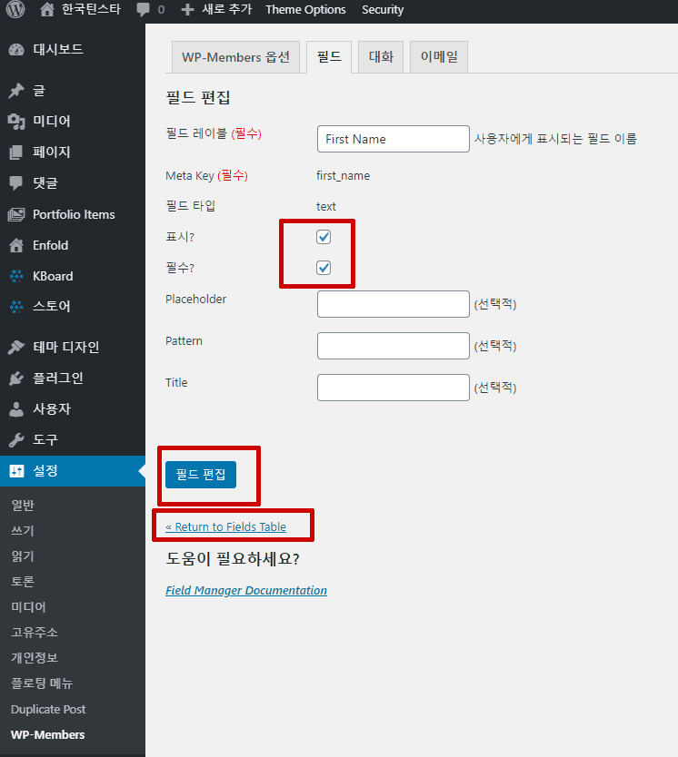Open the KBoard sidebar icon

click(x=16, y=276)
